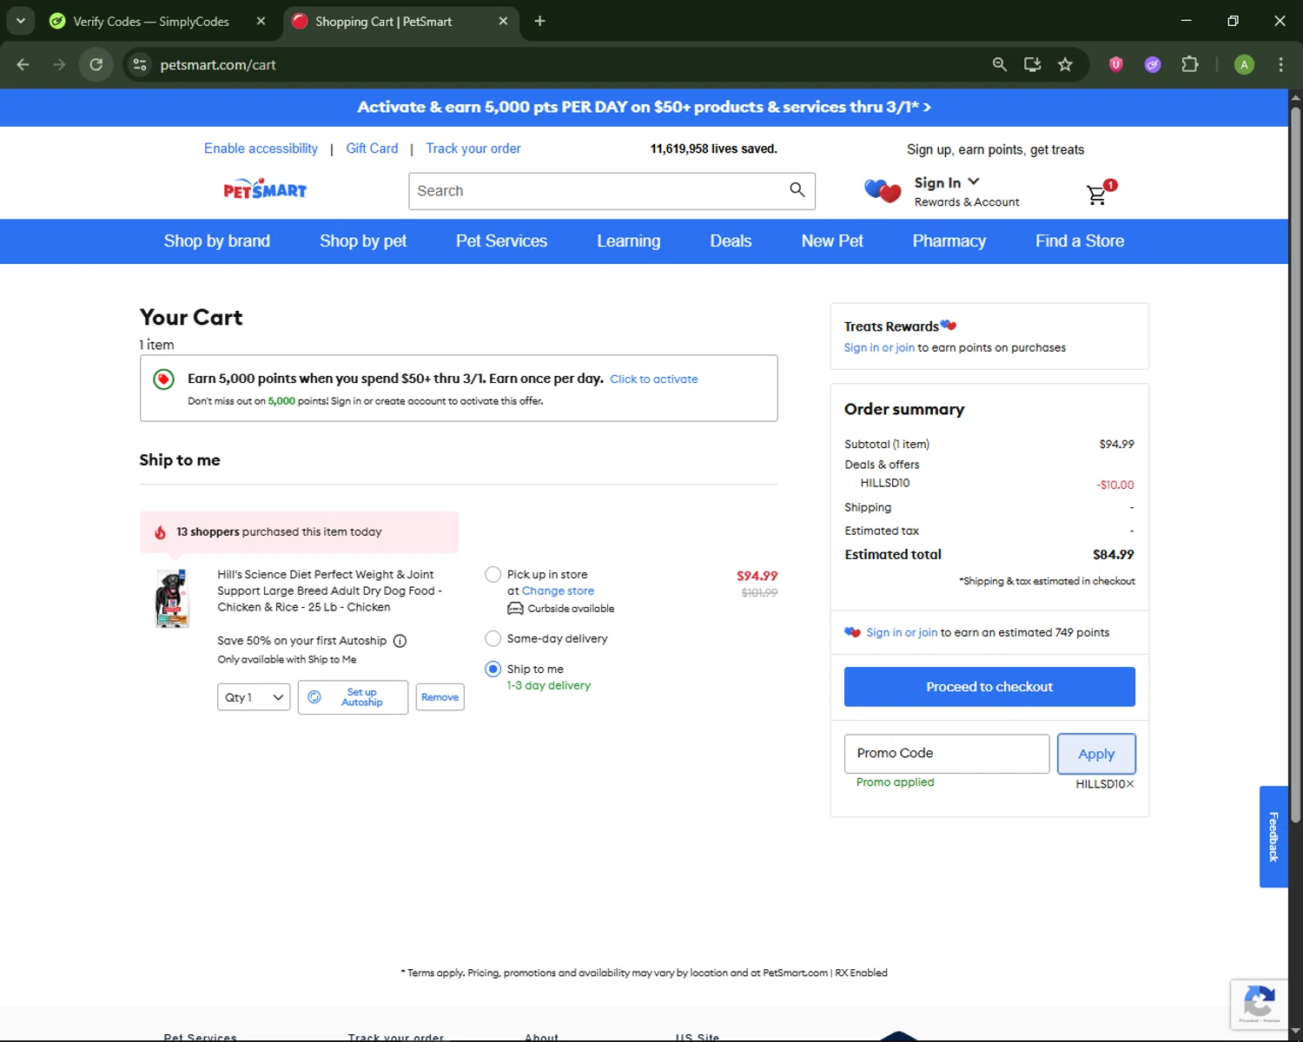The image size is (1303, 1042).
Task: Click the browser address bar URL
Action: pos(218,64)
